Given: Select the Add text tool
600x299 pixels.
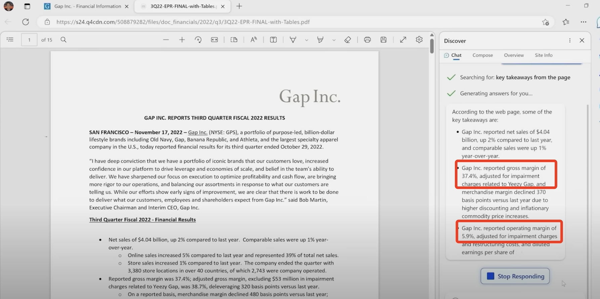Looking at the screenshot, I should [273, 40].
